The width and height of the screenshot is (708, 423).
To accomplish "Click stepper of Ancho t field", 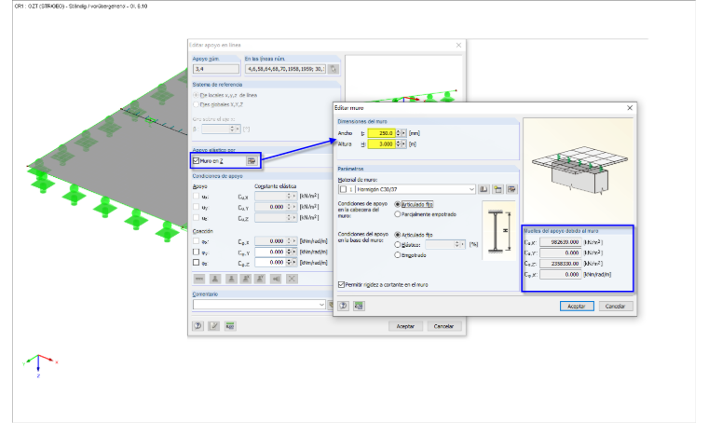I will click(x=399, y=133).
